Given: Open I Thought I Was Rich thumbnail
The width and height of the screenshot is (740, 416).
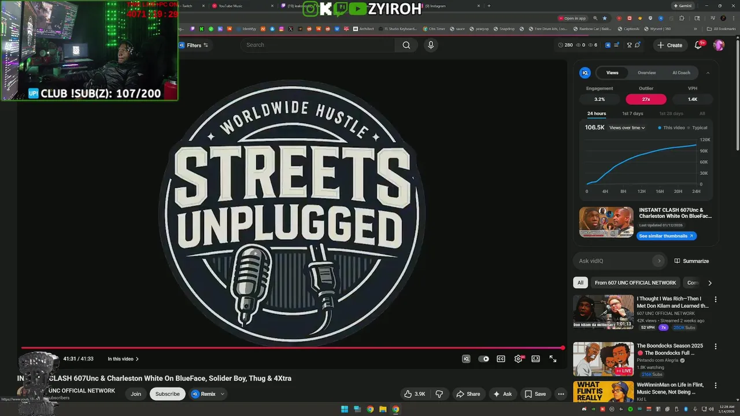Looking at the screenshot, I should pyautogui.click(x=603, y=312).
